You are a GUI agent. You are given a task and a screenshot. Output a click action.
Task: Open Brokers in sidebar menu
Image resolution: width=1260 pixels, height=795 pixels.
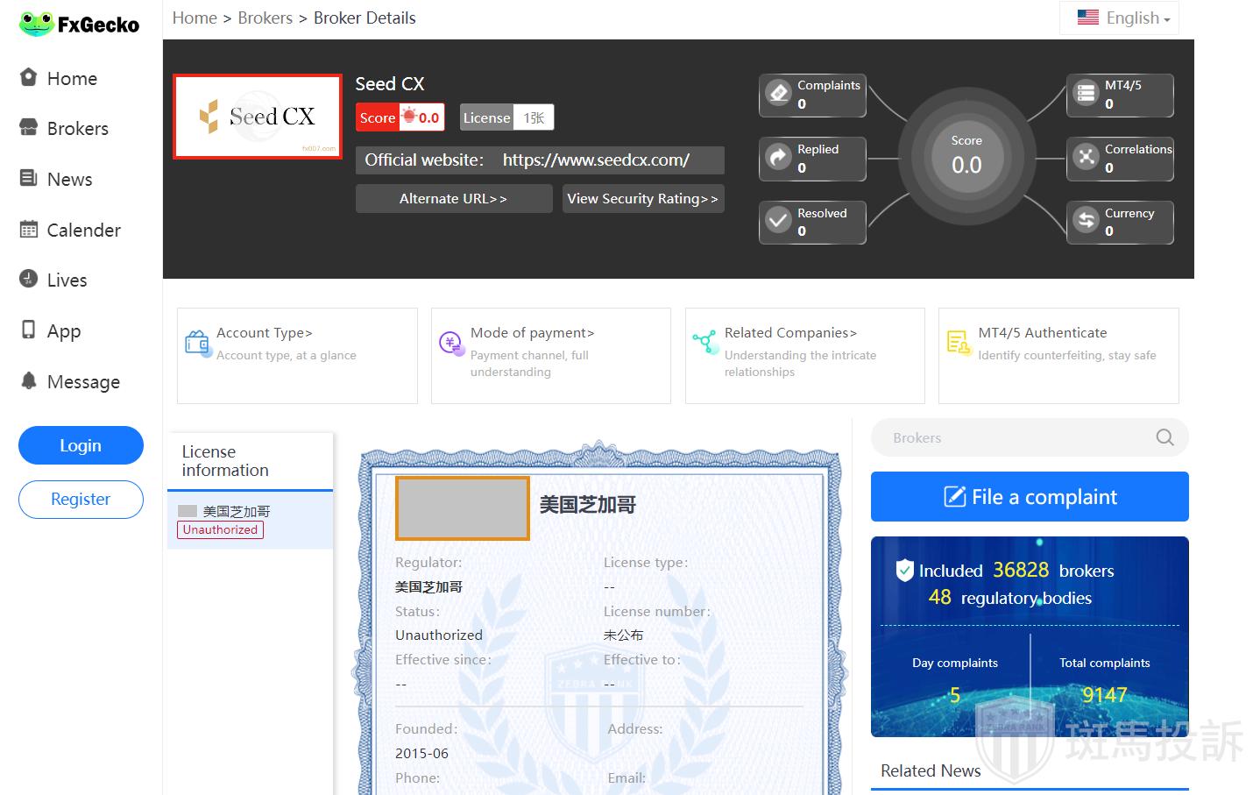[77, 129]
